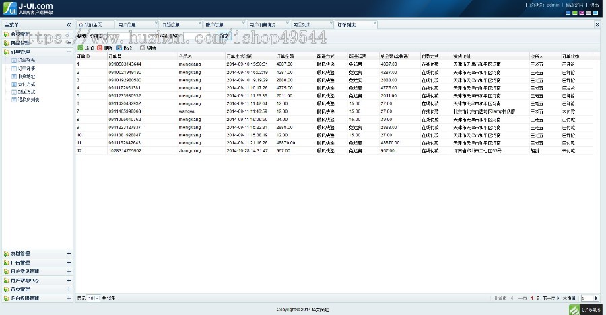The height and width of the screenshot is (315, 606).
Task: Open 订单详情 in the sidebar tree
Action: click(26, 69)
